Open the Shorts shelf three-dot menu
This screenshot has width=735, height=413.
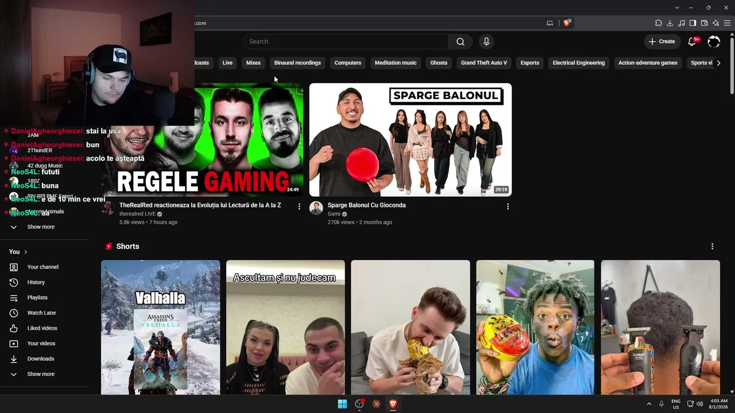tap(713, 246)
